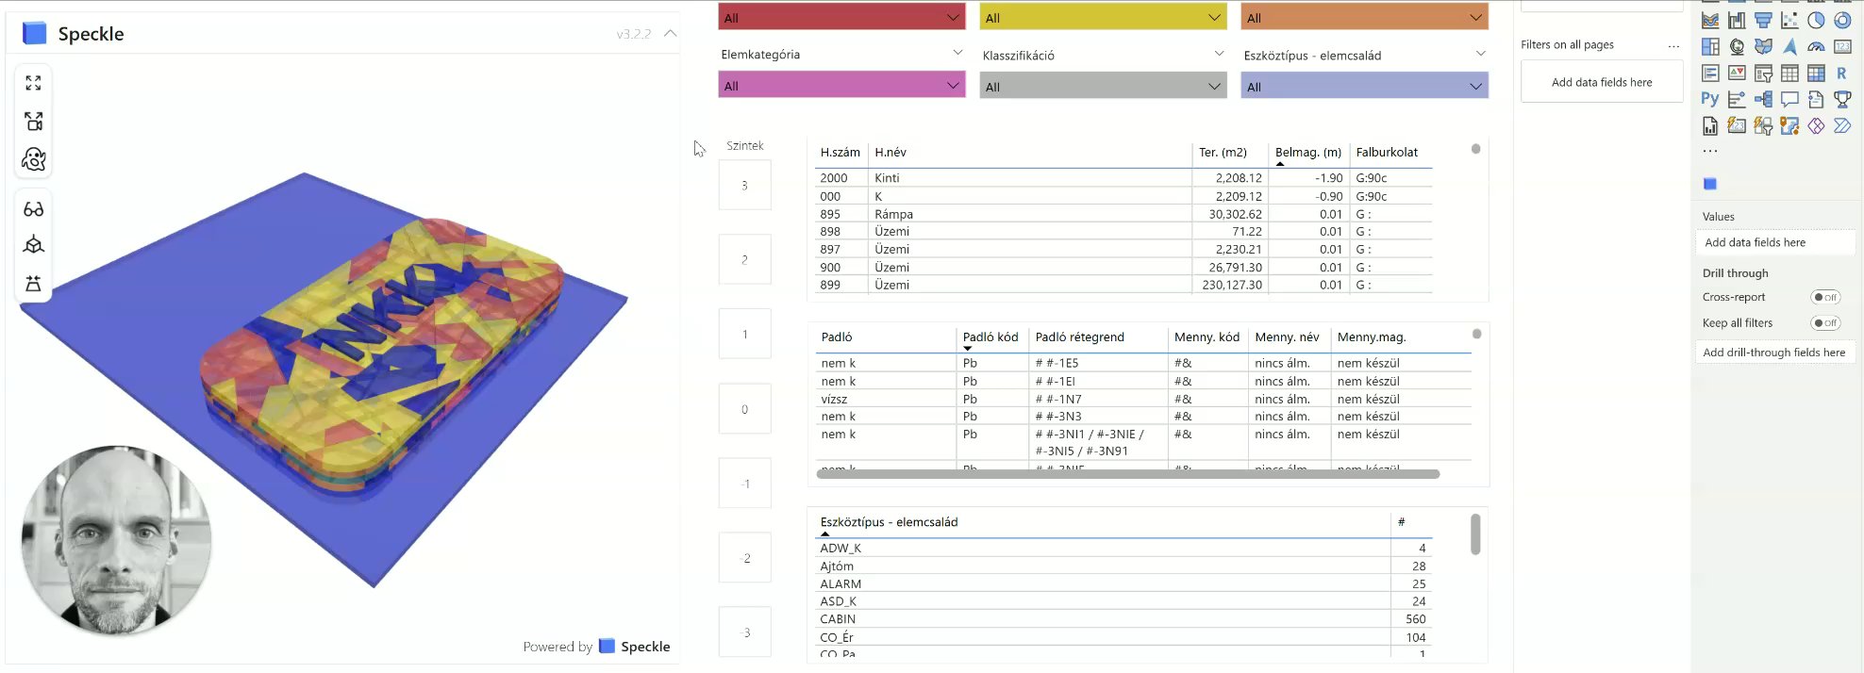Click the glasses view mode icon
Image resolution: width=1864 pixels, height=673 pixels.
[34, 209]
